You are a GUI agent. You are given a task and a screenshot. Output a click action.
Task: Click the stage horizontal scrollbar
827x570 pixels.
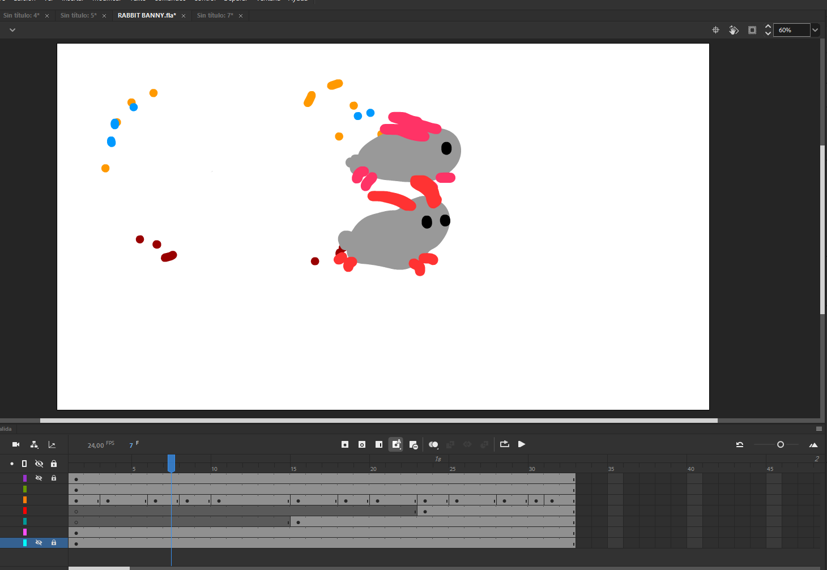click(378, 421)
